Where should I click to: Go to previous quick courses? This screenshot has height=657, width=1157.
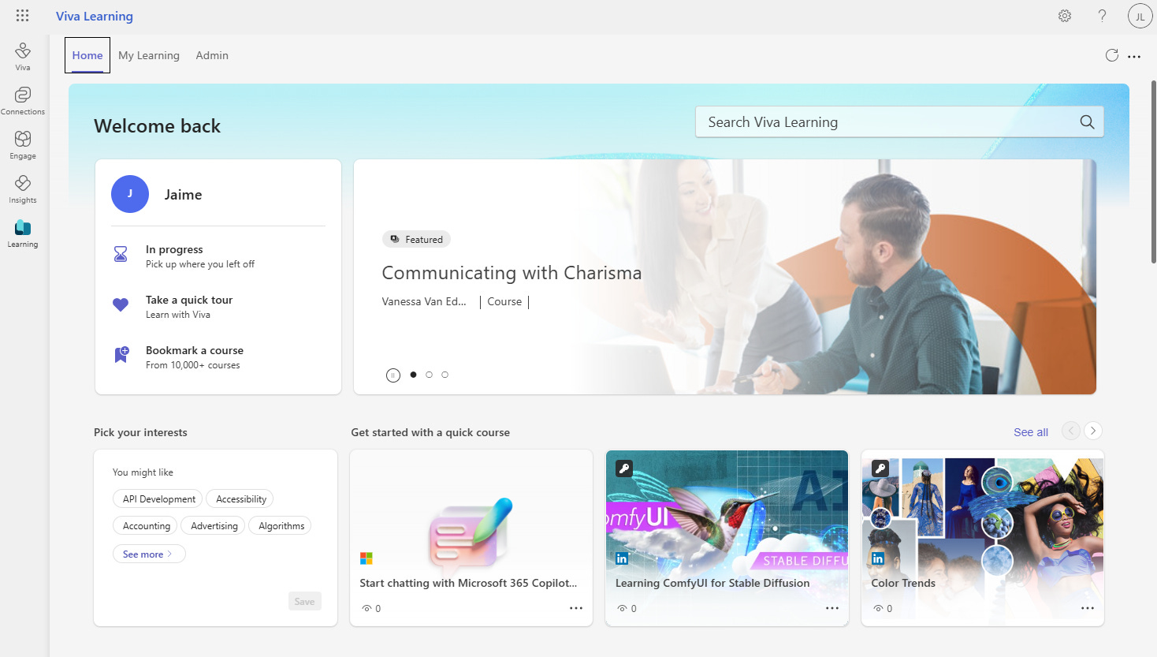pyautogui.click(x=1070, y=431)
